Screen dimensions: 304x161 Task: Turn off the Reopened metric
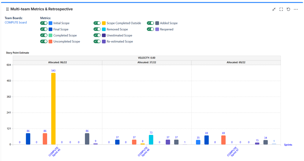point(150,29)
